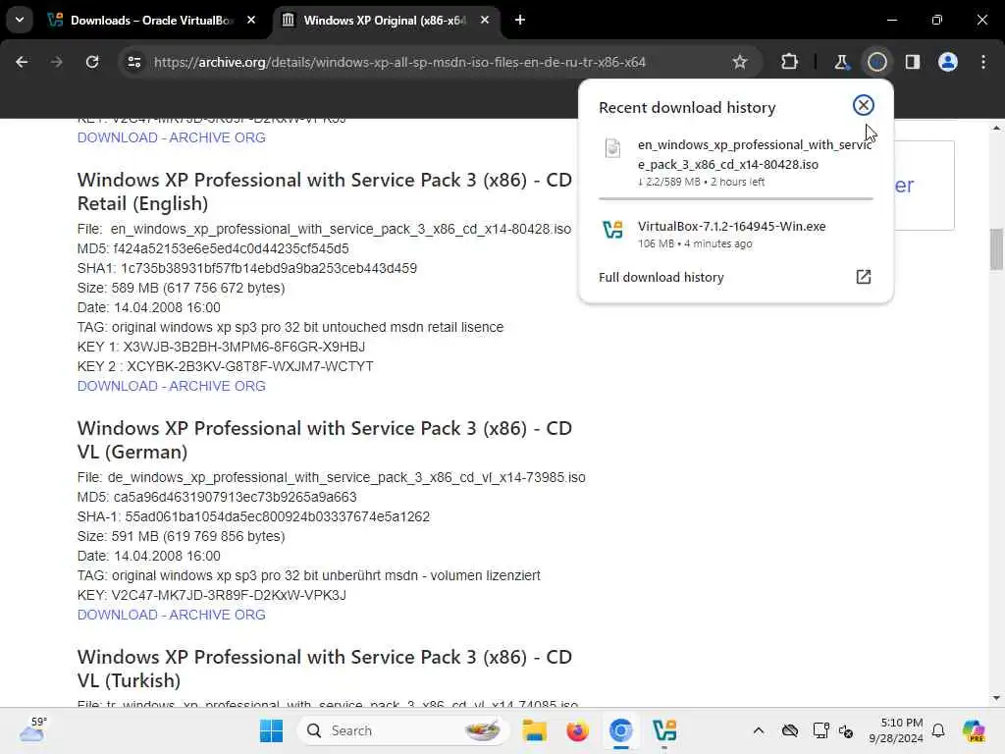This screenshot has width=1005, height=754.
Task: Open the weather widget showing 59°
Action: pyautogui.click(x=33, y=729)
